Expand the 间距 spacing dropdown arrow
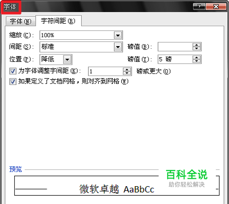The height and width of the screenshot is (204, 229). tap(118, 47)
